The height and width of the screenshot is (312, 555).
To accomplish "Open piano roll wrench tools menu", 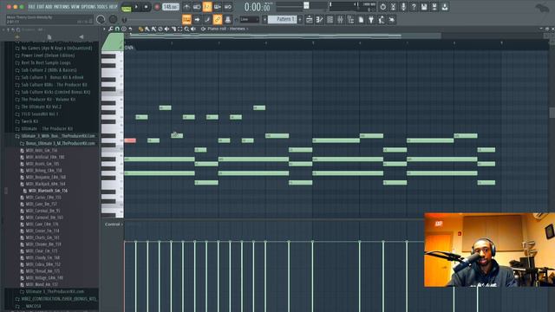I will pos(111,29).
